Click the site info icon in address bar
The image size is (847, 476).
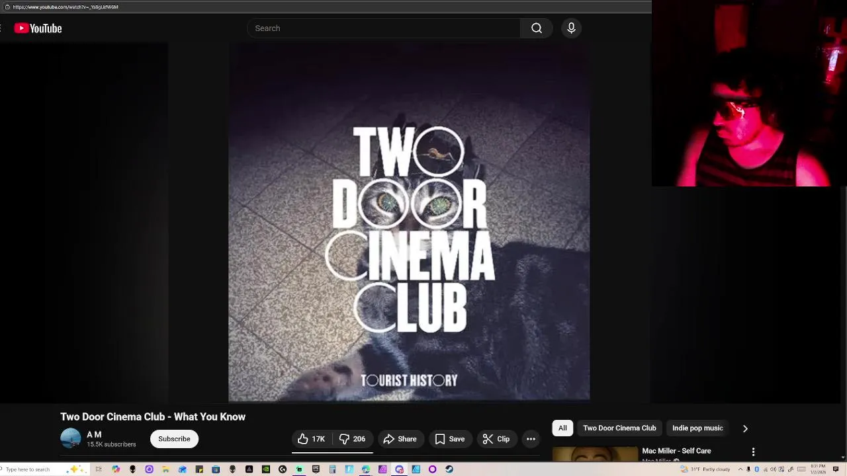click(7, 7)
